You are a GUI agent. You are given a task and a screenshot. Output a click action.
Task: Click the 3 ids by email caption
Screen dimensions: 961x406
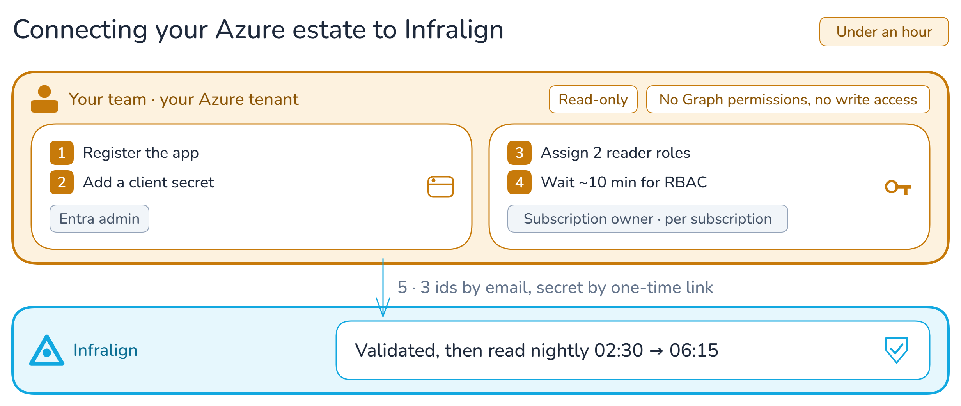555,288
